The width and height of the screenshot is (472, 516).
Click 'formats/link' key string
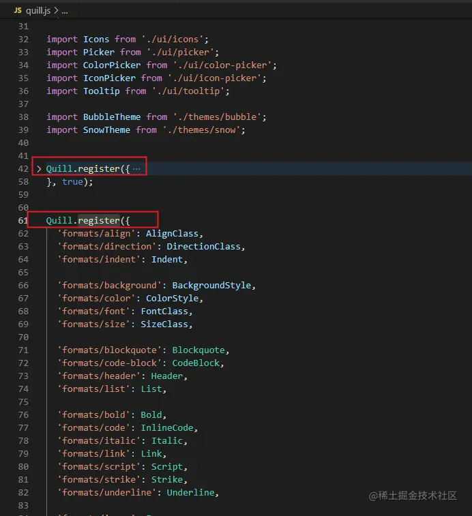[93, 453]
